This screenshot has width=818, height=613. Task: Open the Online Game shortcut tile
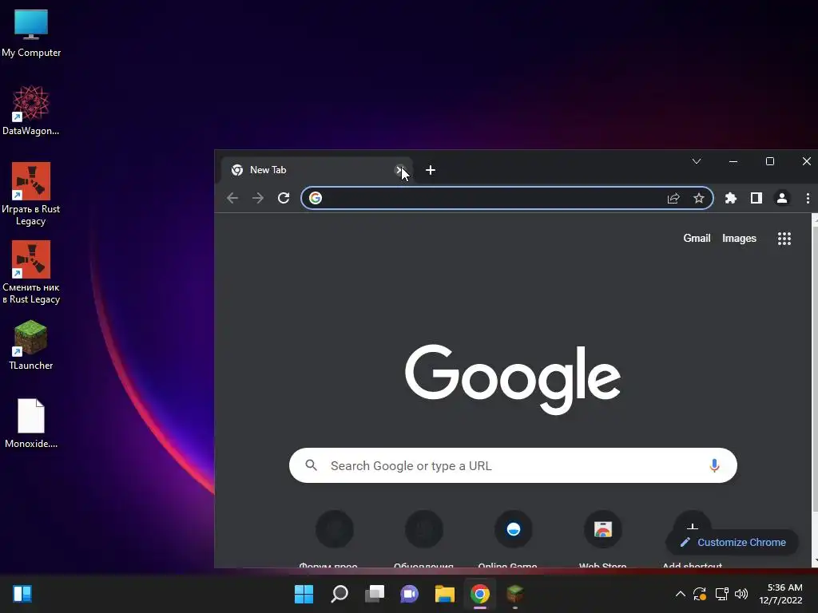click(x=514, y=539)
